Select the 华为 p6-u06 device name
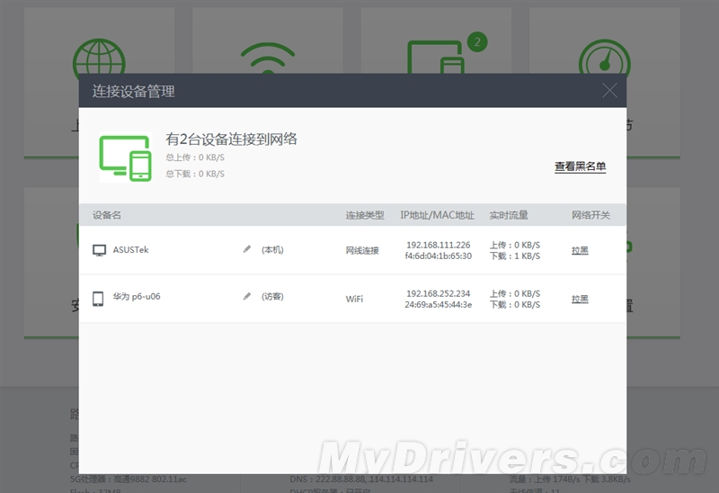The image size is (719, 493). (x=137, y=297)
